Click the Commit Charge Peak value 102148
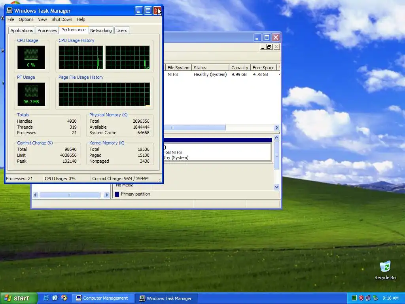Screen dimensions: 405x304 [x=70, y=161]
